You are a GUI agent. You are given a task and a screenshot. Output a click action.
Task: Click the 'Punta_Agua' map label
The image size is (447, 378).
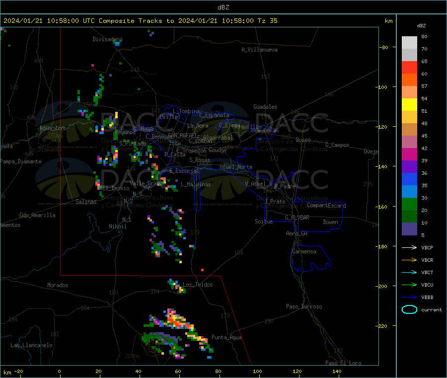(x=226, y=337)
